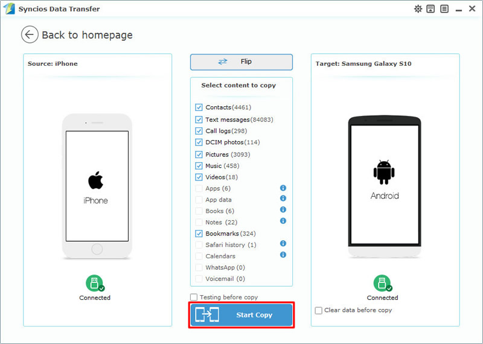
Task: Tick the Voicemail checkbox
Action: 199,279
